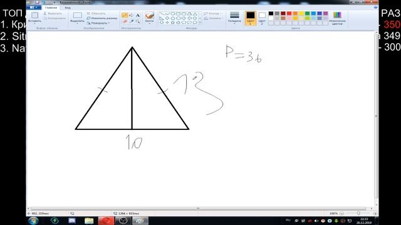Select the Fill with color bucket tool
The image size is (401, 225).
(x=131, y=15)
